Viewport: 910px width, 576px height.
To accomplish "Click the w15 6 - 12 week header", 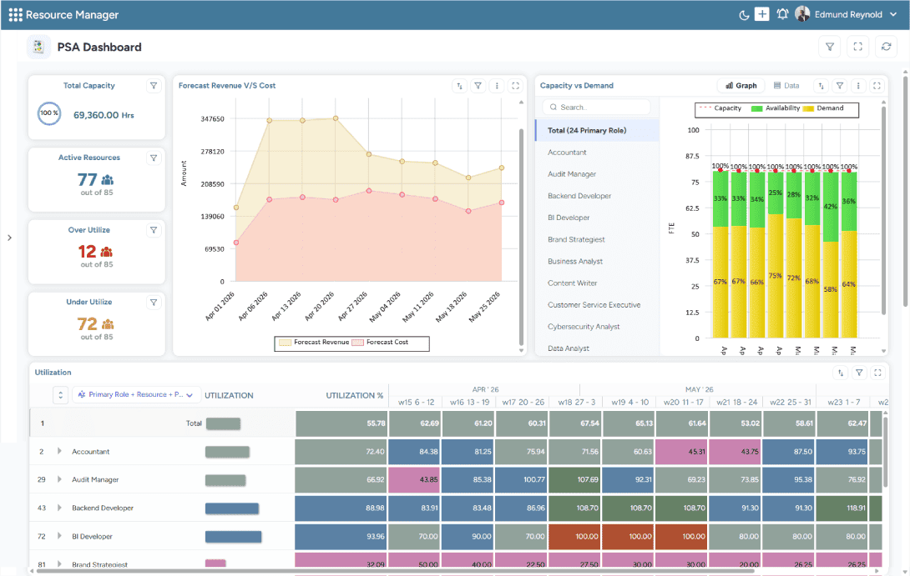I will pos(416,402).
